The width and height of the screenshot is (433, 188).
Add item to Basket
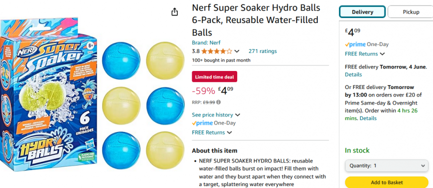(x=386, y=182)
